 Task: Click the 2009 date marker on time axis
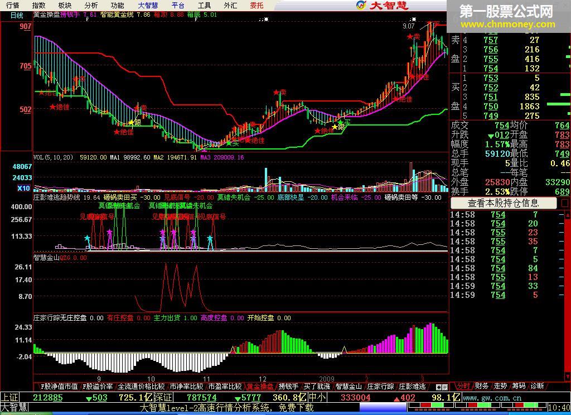pyautogui.click(x=327, y=379)
